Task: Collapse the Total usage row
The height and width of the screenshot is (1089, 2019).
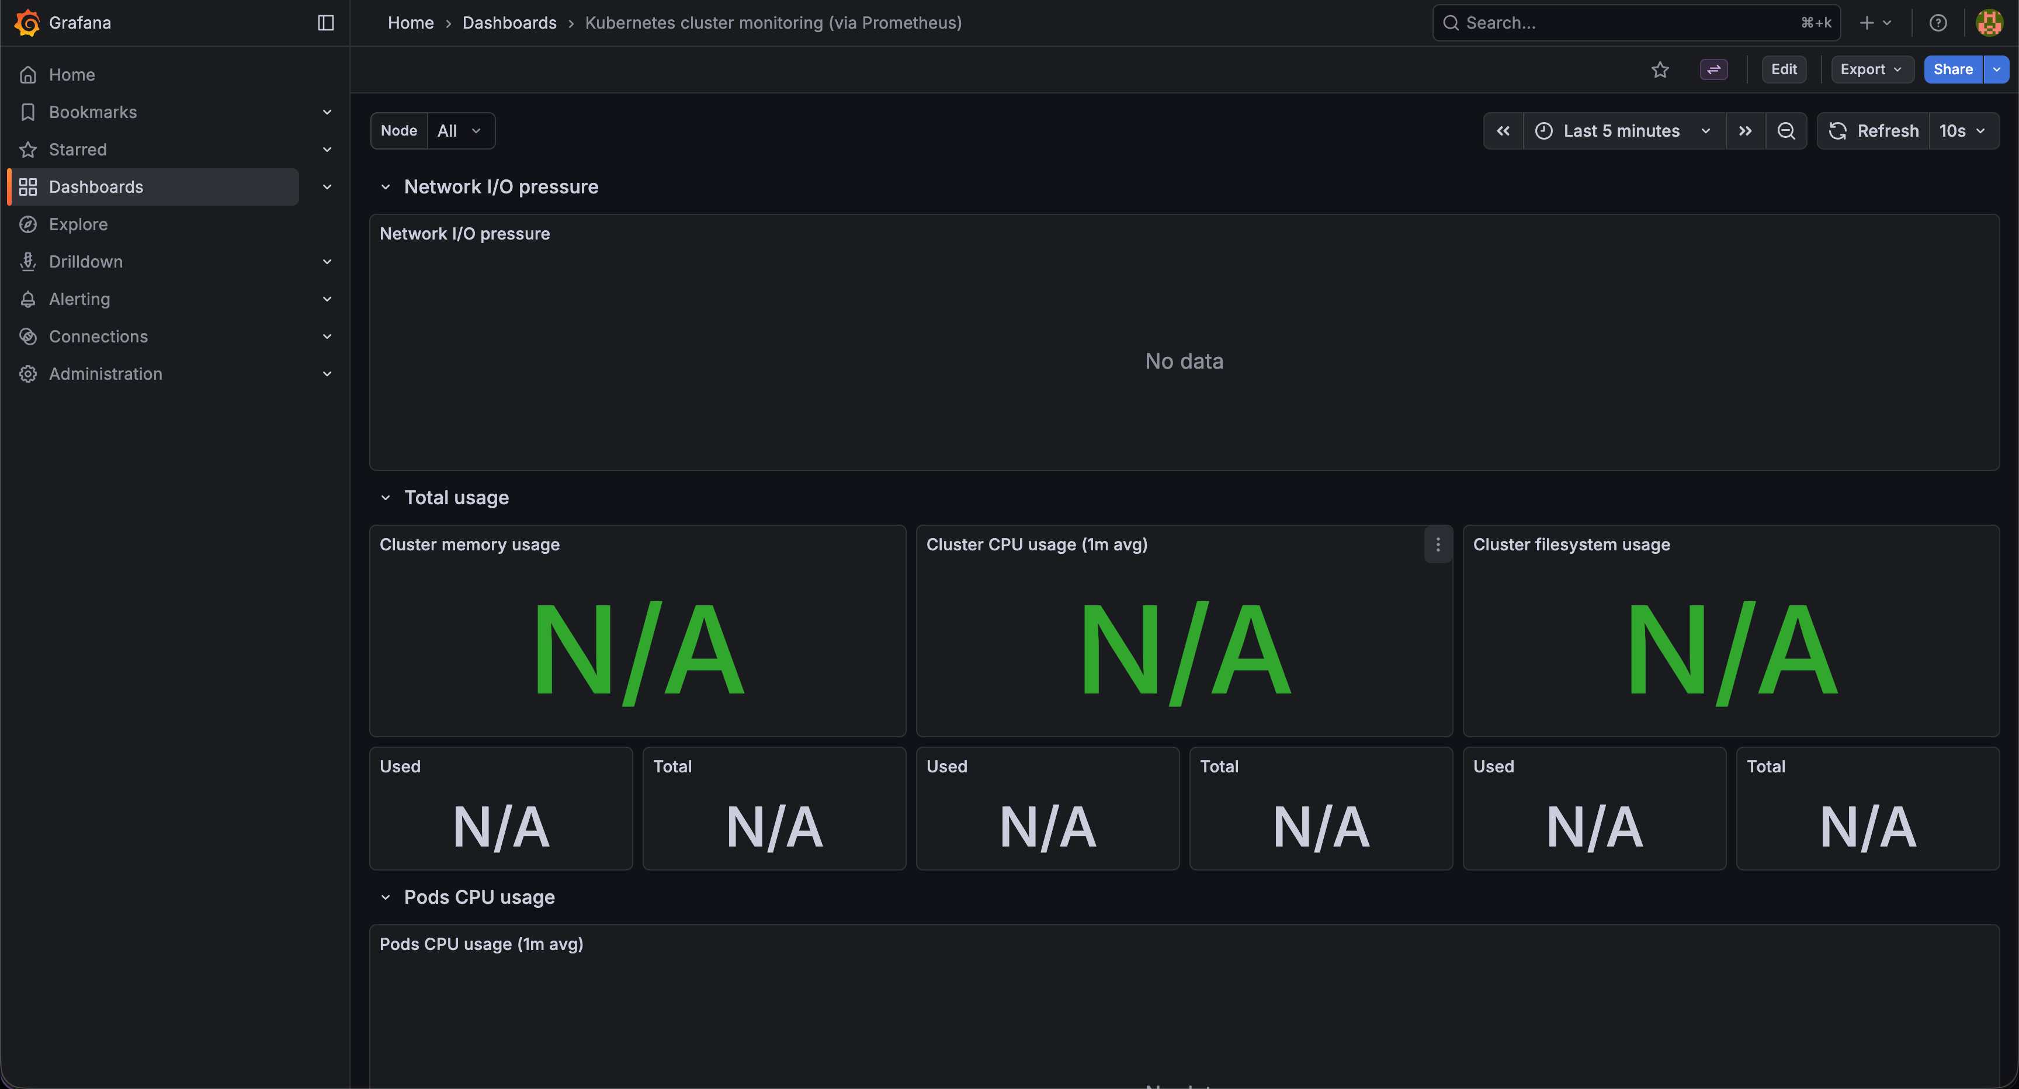Action: (x=386, y=498)
